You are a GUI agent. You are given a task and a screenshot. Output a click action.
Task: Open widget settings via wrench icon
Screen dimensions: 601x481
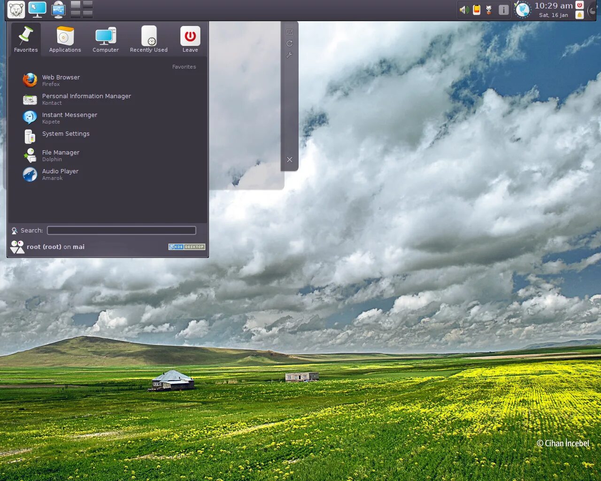tap(290, 55)
